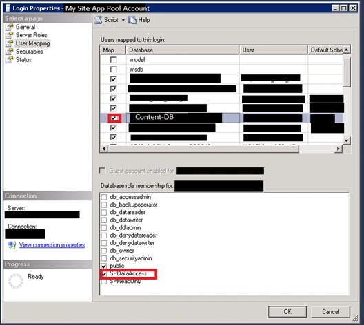Click the Help icon in toolbar
This screenshot has height=325, width=364.
(132, 20)
